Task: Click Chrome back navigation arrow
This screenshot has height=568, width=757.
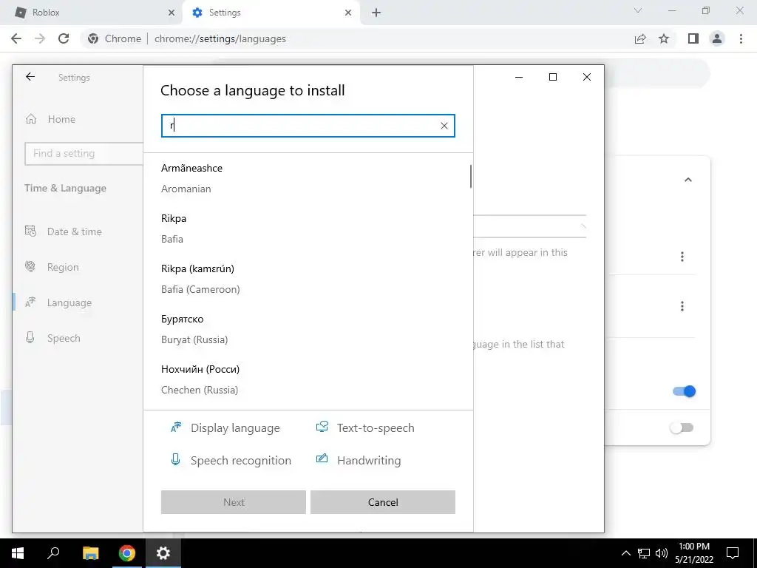Action: 16,38
